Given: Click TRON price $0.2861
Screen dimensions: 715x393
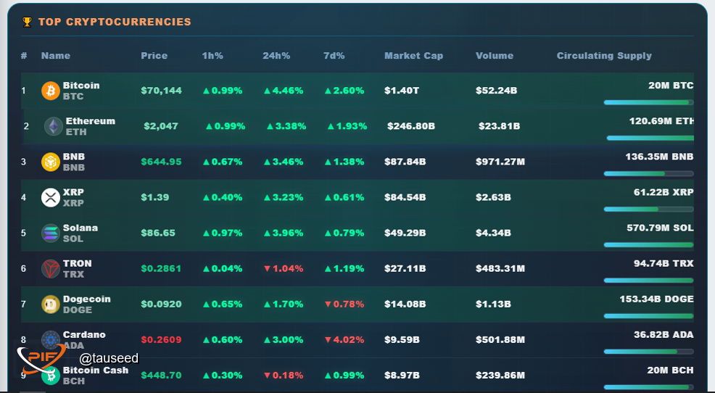Looking at the screenshot, I should point(161,268).
